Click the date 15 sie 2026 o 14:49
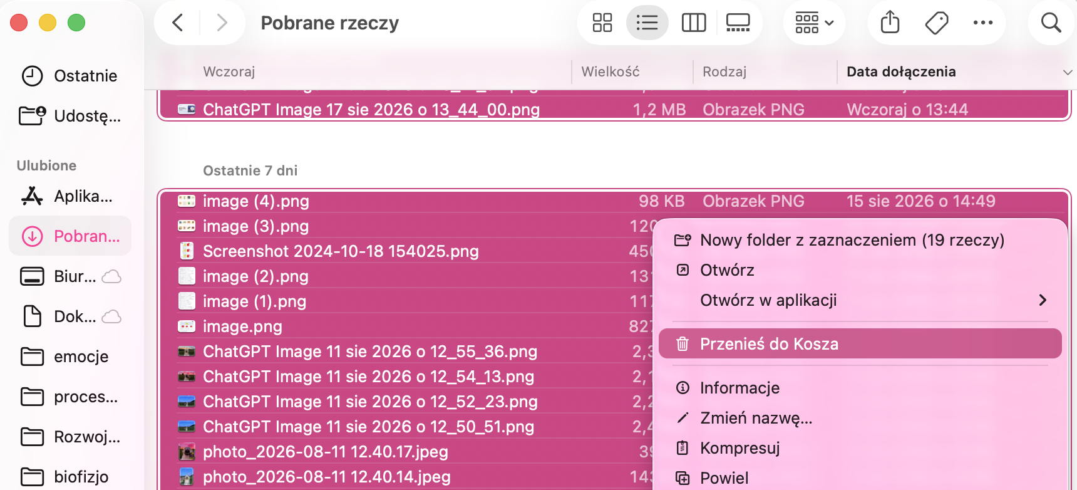The height and width of the screenshot is (490, 1077). tap(920, 201)
